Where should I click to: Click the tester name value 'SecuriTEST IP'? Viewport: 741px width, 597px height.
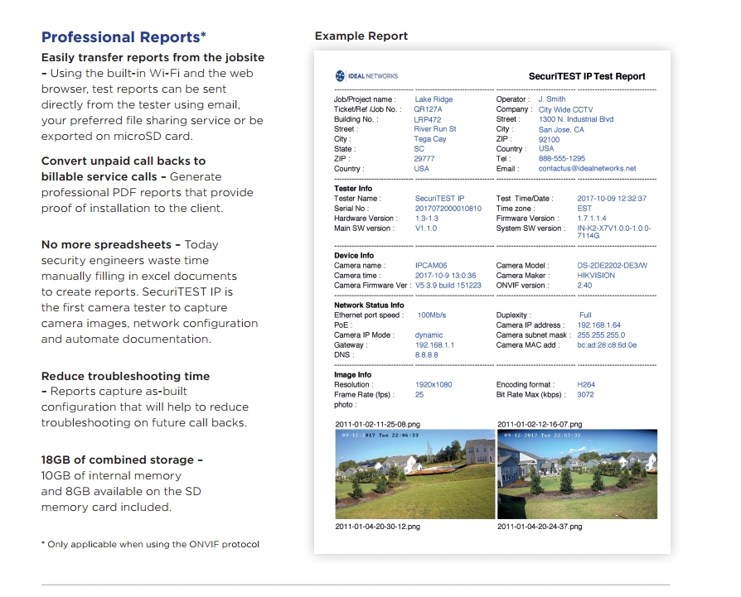coord(439,198)
